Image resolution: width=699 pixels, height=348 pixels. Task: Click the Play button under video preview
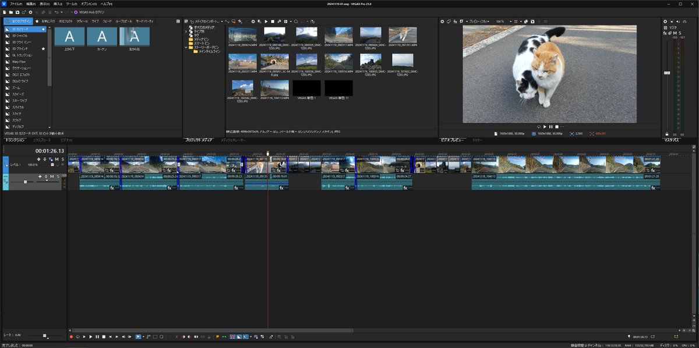click(x=545, y=126)
